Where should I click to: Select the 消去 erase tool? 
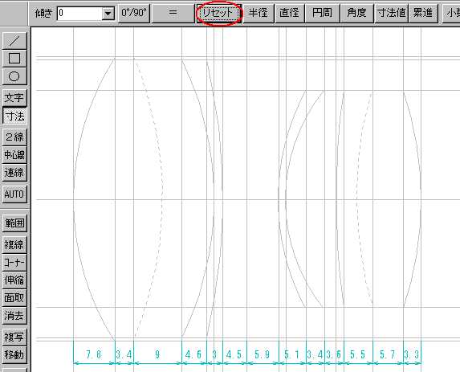[x=14, y=316]
